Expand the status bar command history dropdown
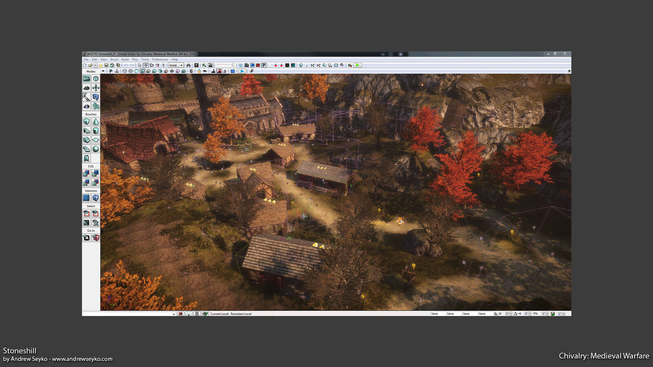Image resolution: width=653 pixels, height=367 pixels. click(x=174, y=314)
